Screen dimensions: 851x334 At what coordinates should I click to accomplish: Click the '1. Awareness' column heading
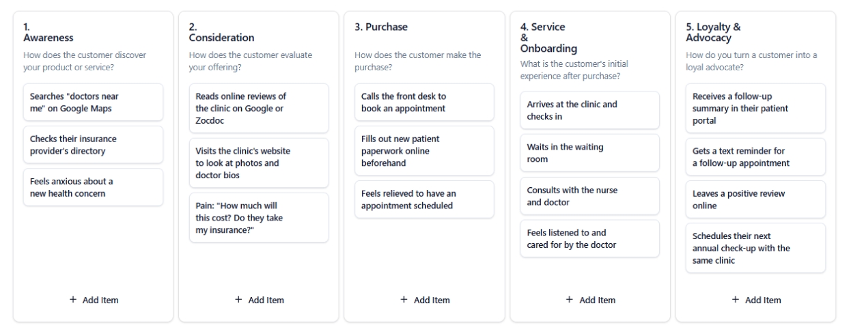tap(48, 32)
